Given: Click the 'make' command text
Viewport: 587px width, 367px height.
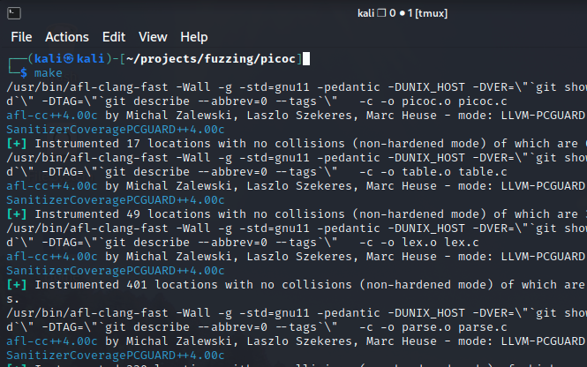Looking at the screenshot, I should coord(49,73).
